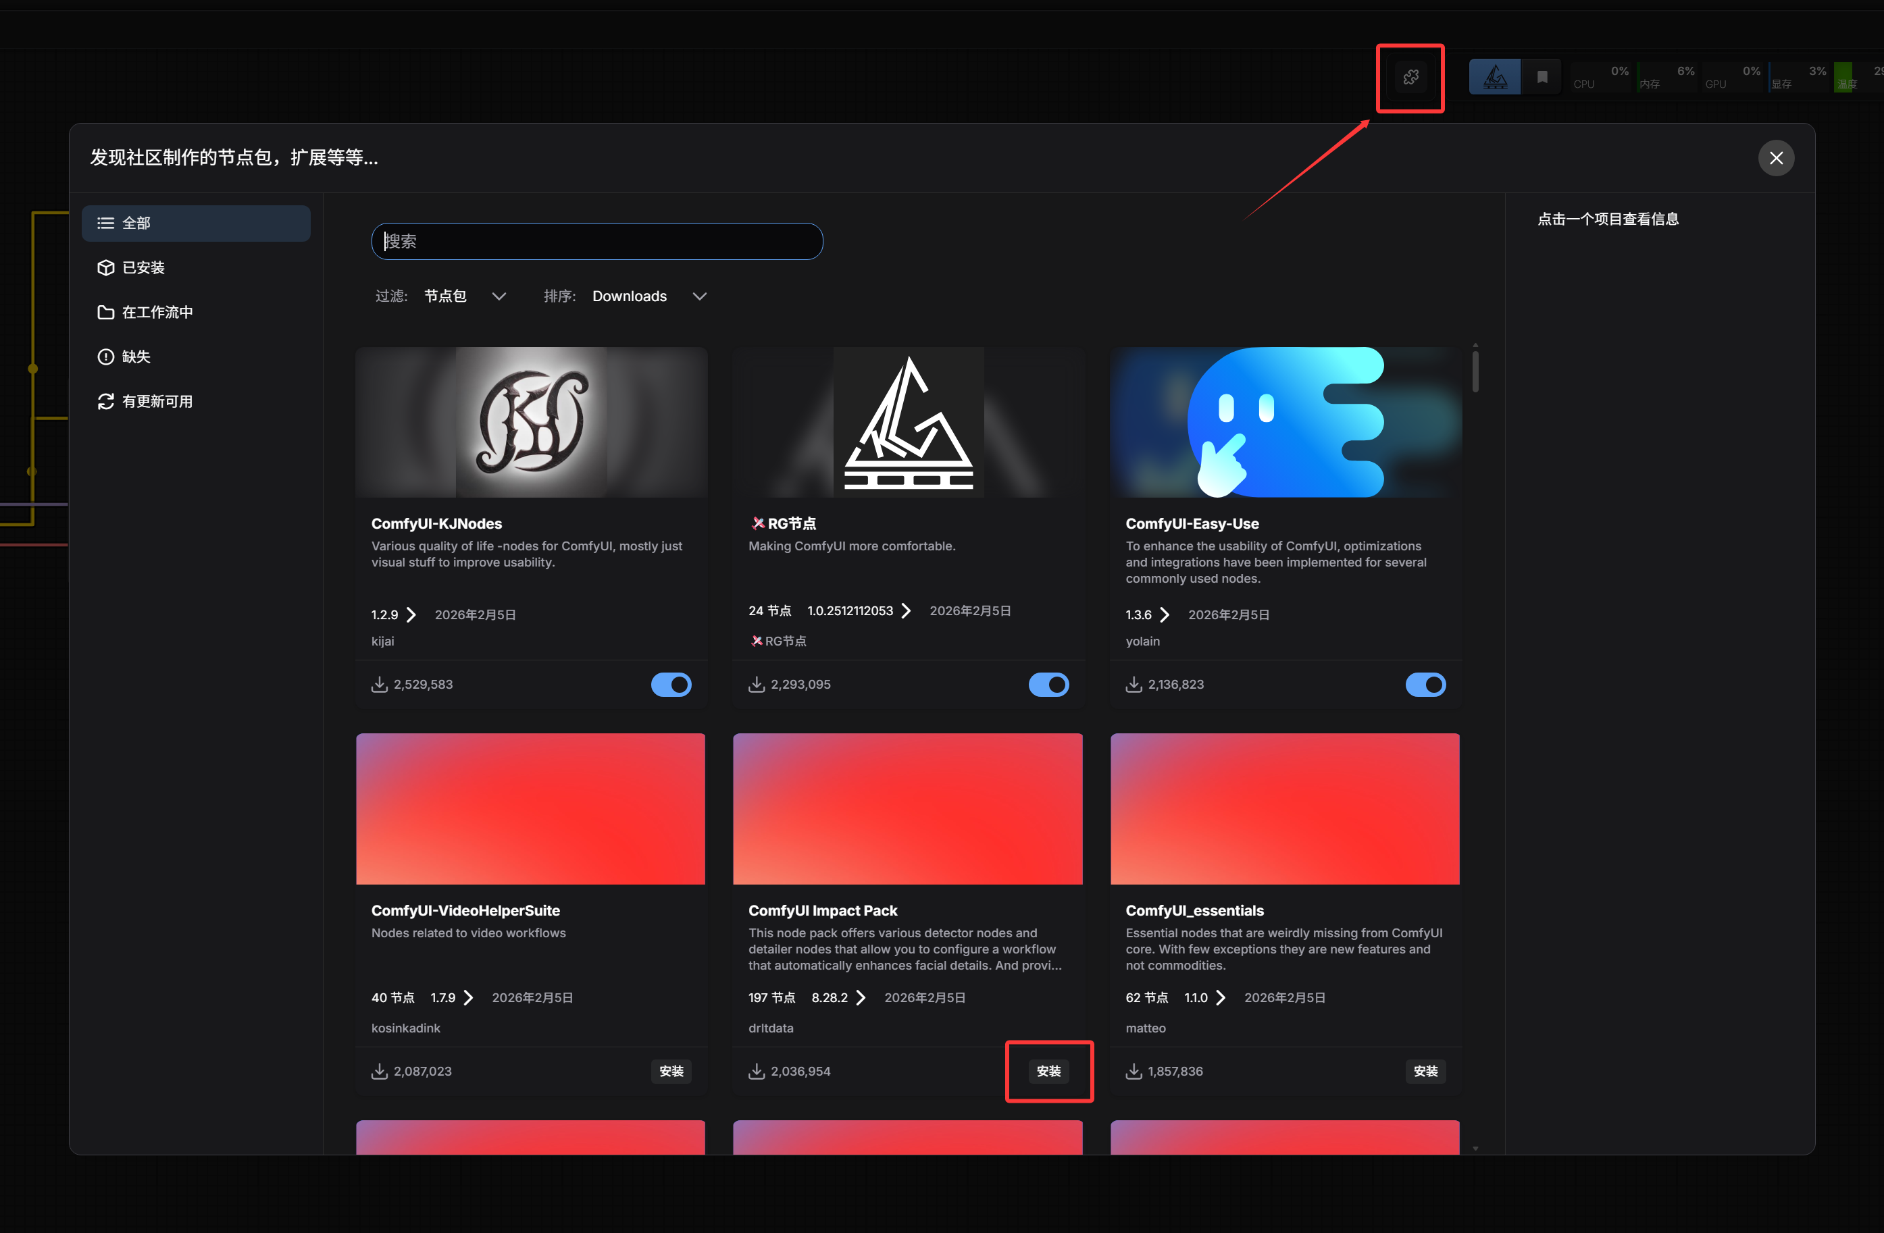Screen dimensions: 1884x1233
Task: Switch to the 有更新可用 sidebar tab
Action: [x=157, y=401]
